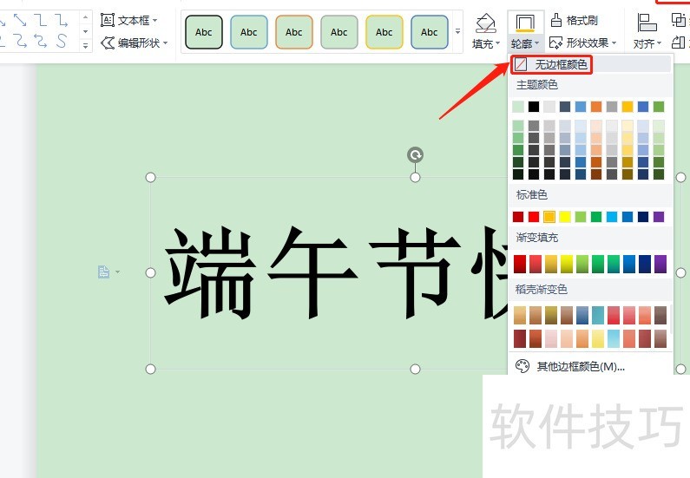Apply the yellow-outlined Abc shape style
The width and height of the screenshot is (690, 478).
click(384, 32)
